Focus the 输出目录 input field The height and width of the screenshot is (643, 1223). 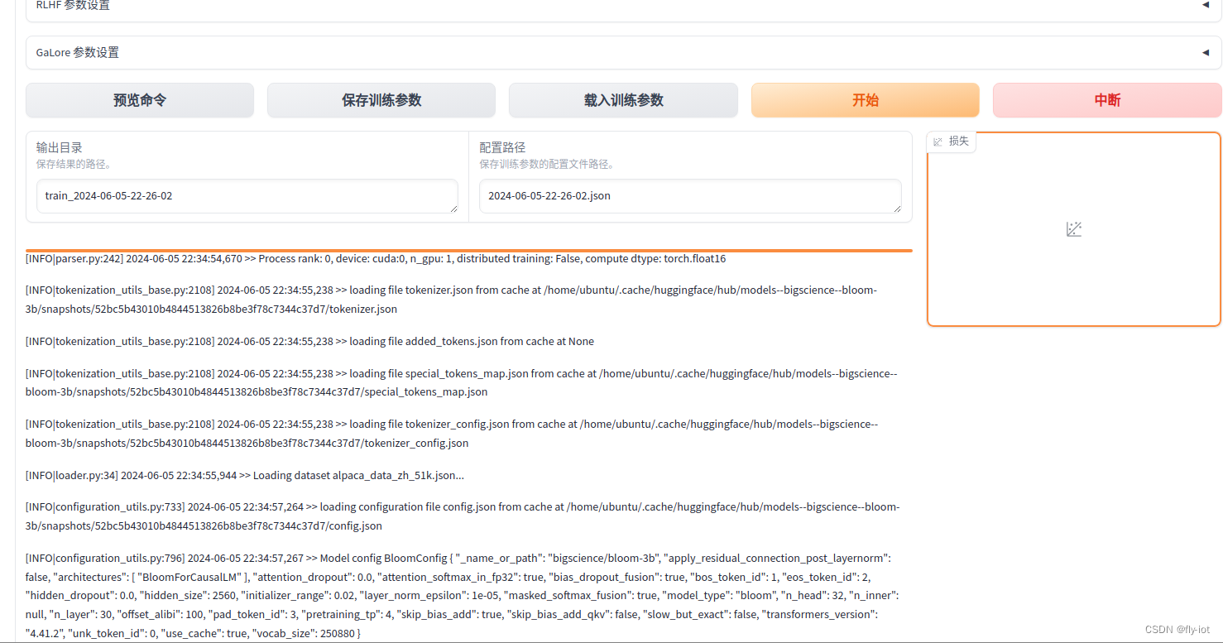pyautogui.click(x=247, y=196)
